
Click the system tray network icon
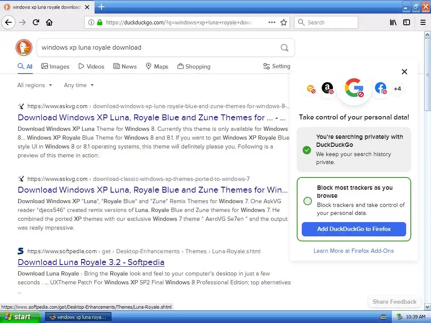400,317
